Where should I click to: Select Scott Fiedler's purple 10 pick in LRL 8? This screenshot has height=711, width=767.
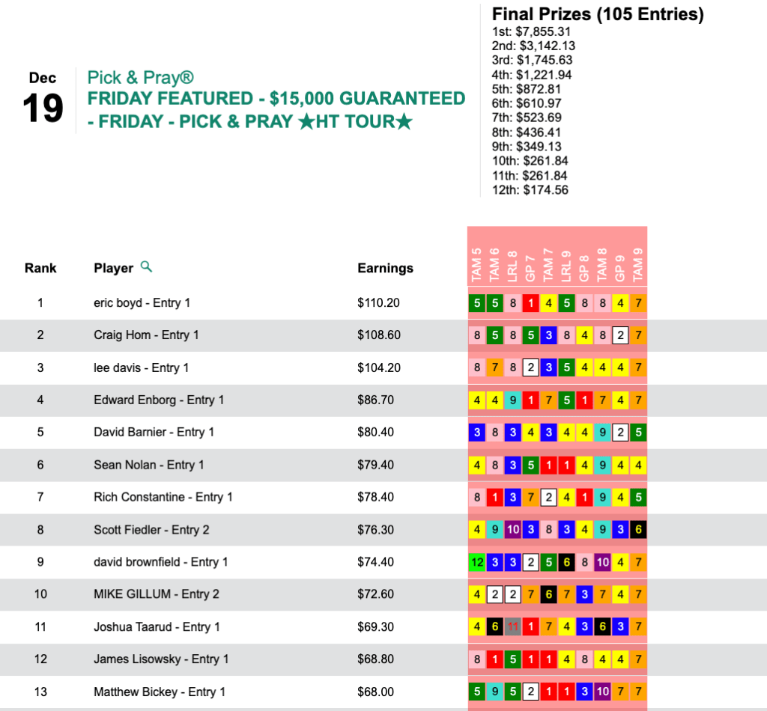[512, 530]
